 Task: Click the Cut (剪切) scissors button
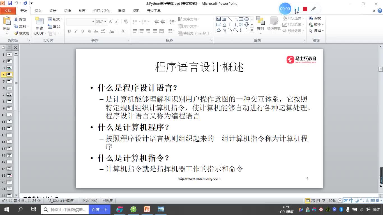tap(20, 19)
